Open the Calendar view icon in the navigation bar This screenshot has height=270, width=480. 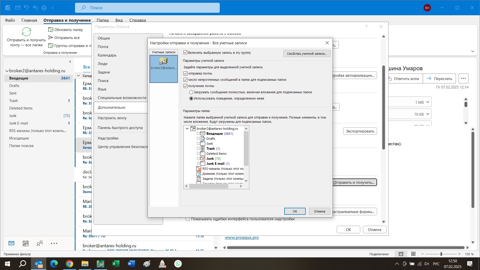coord(25,243)
